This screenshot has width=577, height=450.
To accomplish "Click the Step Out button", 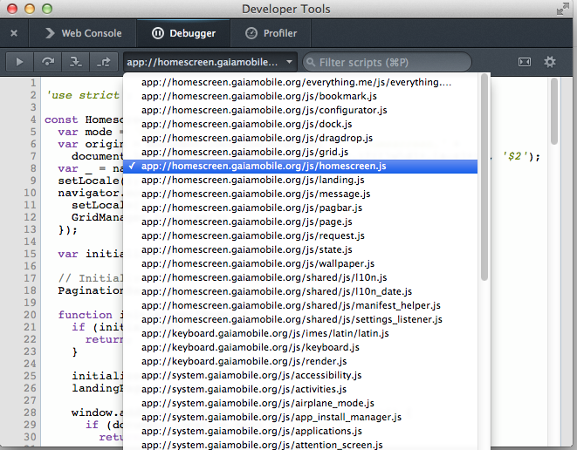I will coord(104,62).
